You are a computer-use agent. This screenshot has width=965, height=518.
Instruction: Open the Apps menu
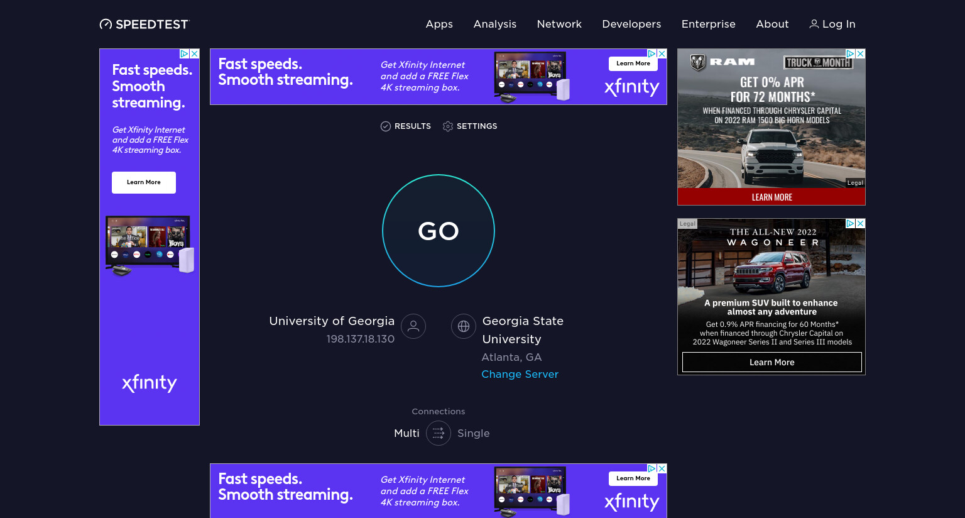tap(439, 24)
